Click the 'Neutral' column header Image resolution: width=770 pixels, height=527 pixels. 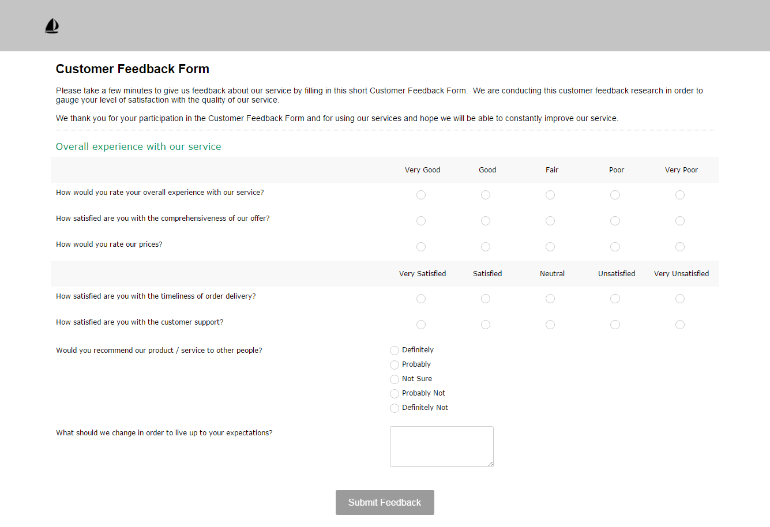[552, 274]
